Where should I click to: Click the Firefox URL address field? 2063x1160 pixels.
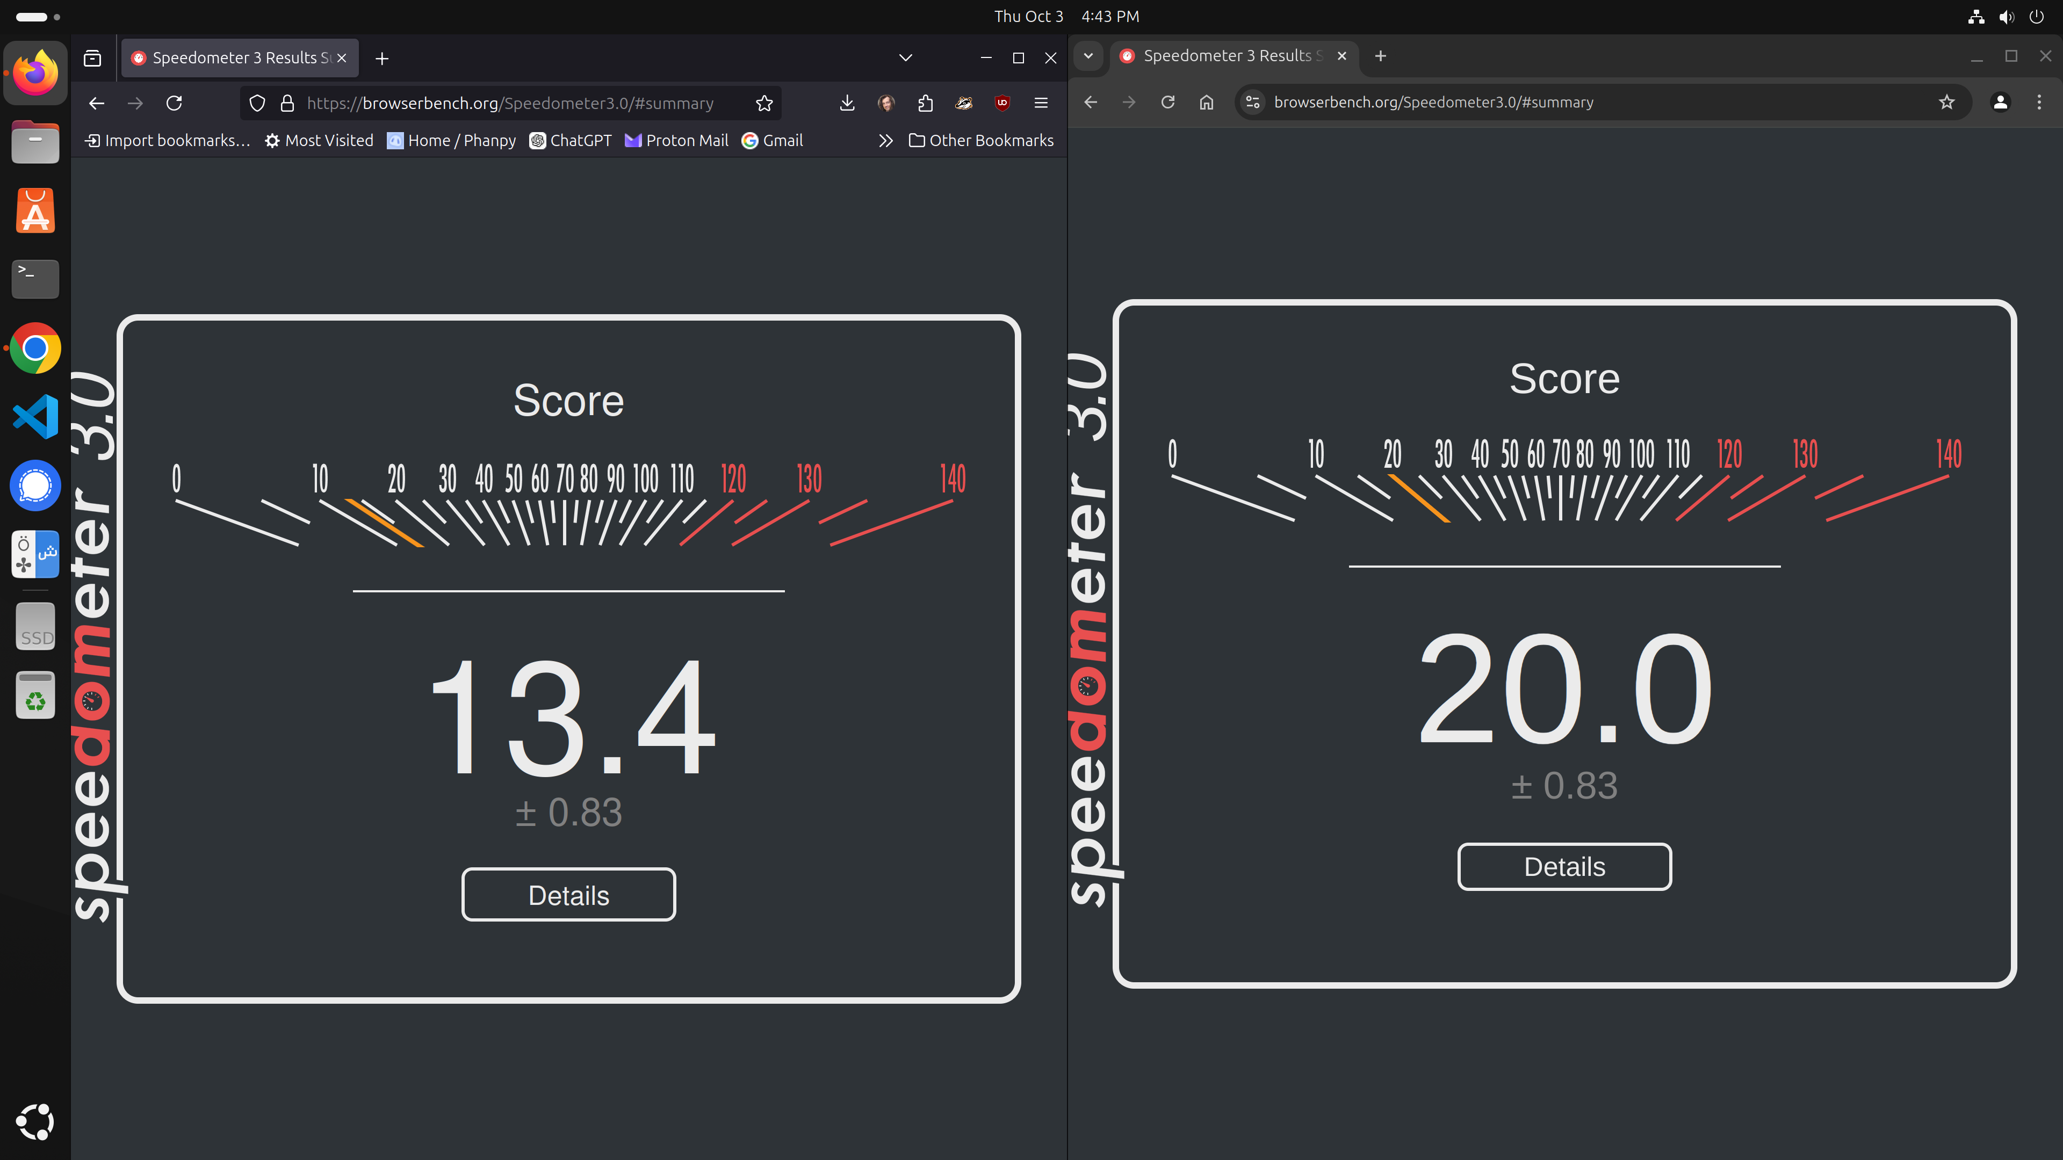pos(510,103)
